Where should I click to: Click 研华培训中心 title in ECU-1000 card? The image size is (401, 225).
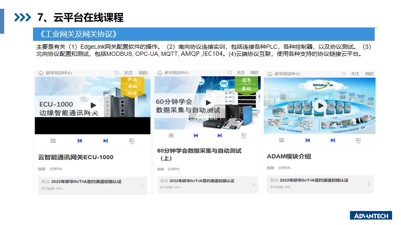tap(59, 73)
